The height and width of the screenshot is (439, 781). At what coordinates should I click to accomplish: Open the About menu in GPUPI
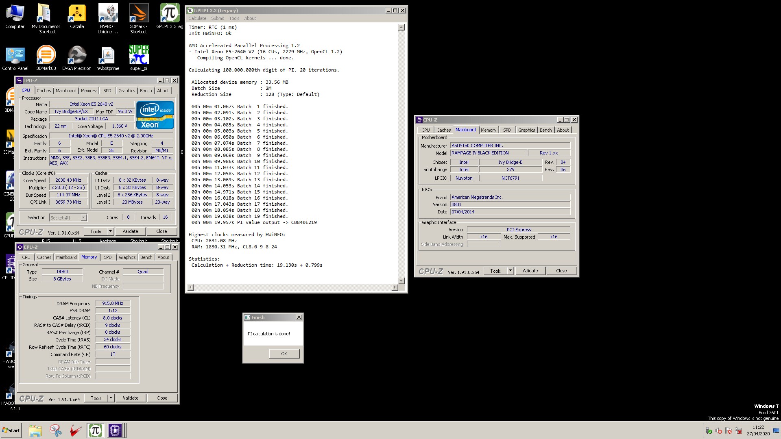[x=250, y=18]
